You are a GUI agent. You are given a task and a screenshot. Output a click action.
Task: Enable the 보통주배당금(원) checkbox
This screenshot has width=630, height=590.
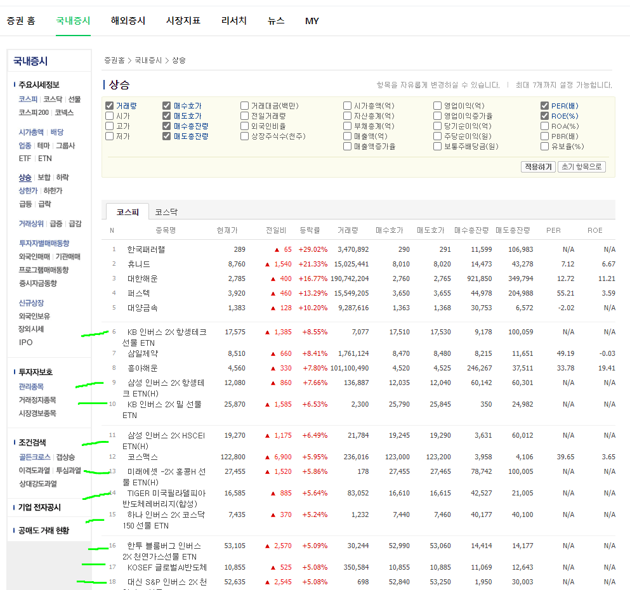(x=437, y=147)
